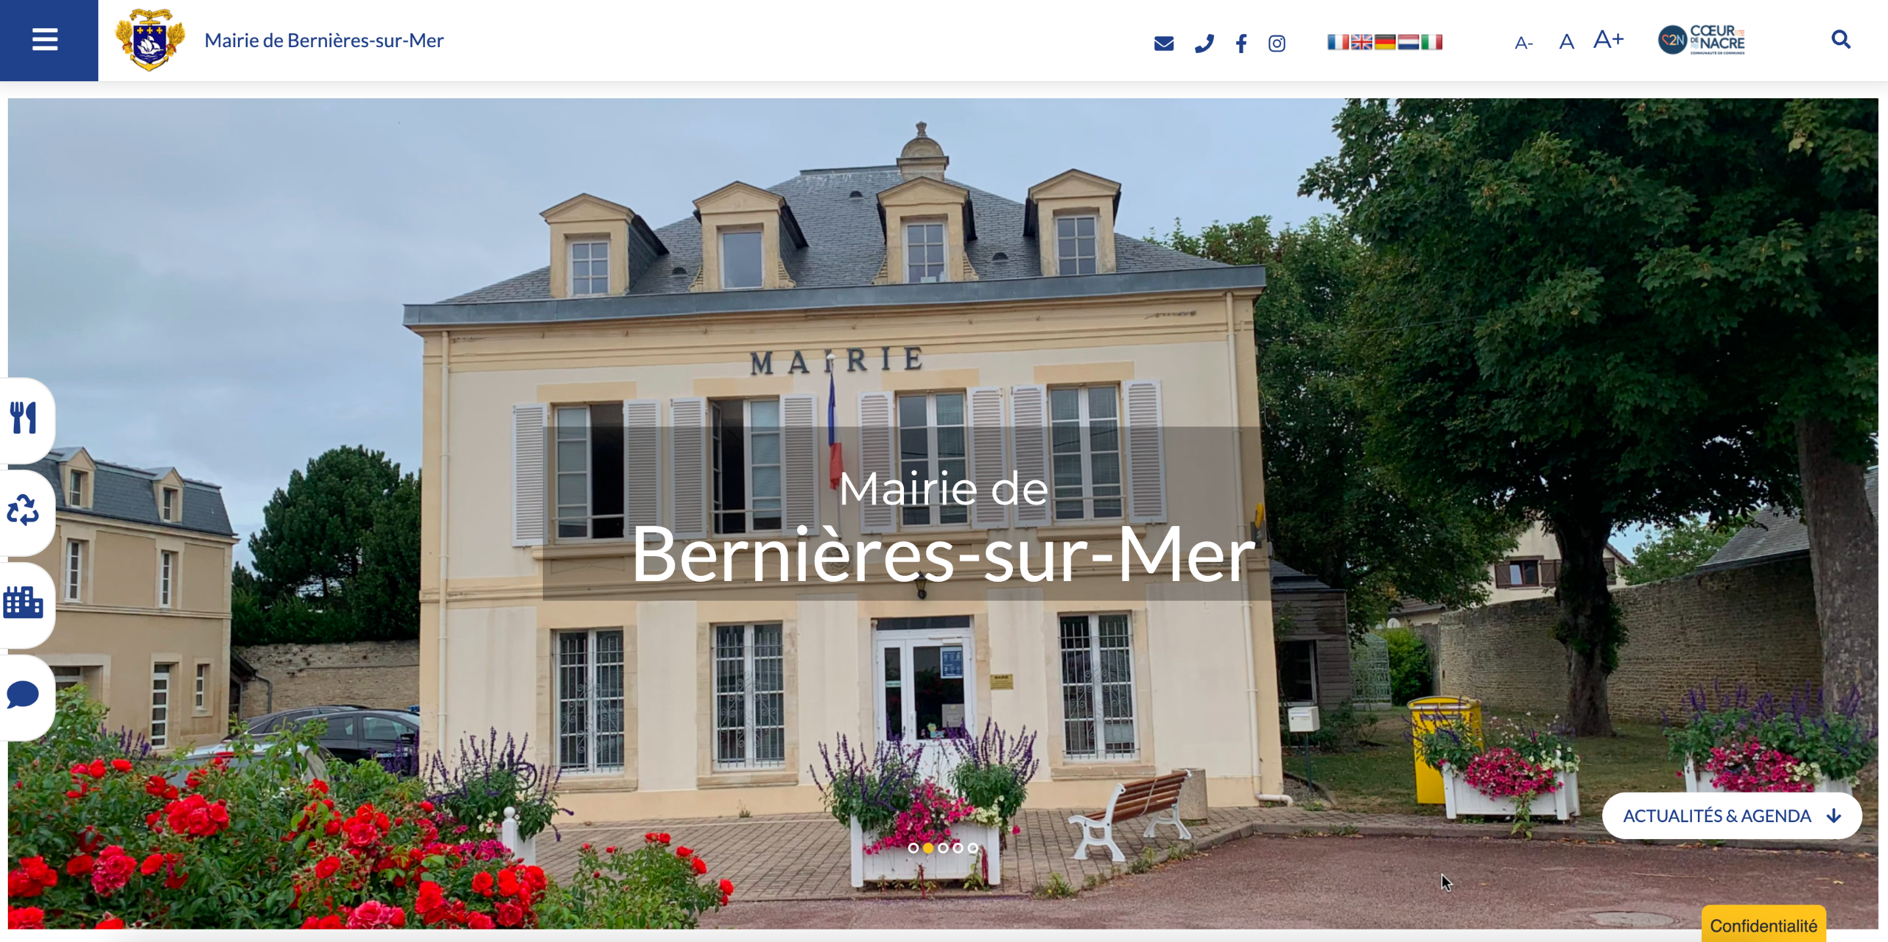Reset text size with middle A
This screenshot has width=1888, height=942.
1566,42
